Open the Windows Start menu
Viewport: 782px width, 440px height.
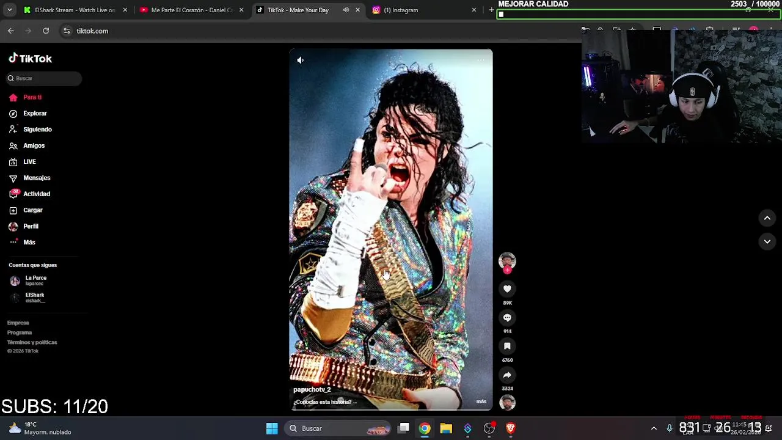point(272,428)
